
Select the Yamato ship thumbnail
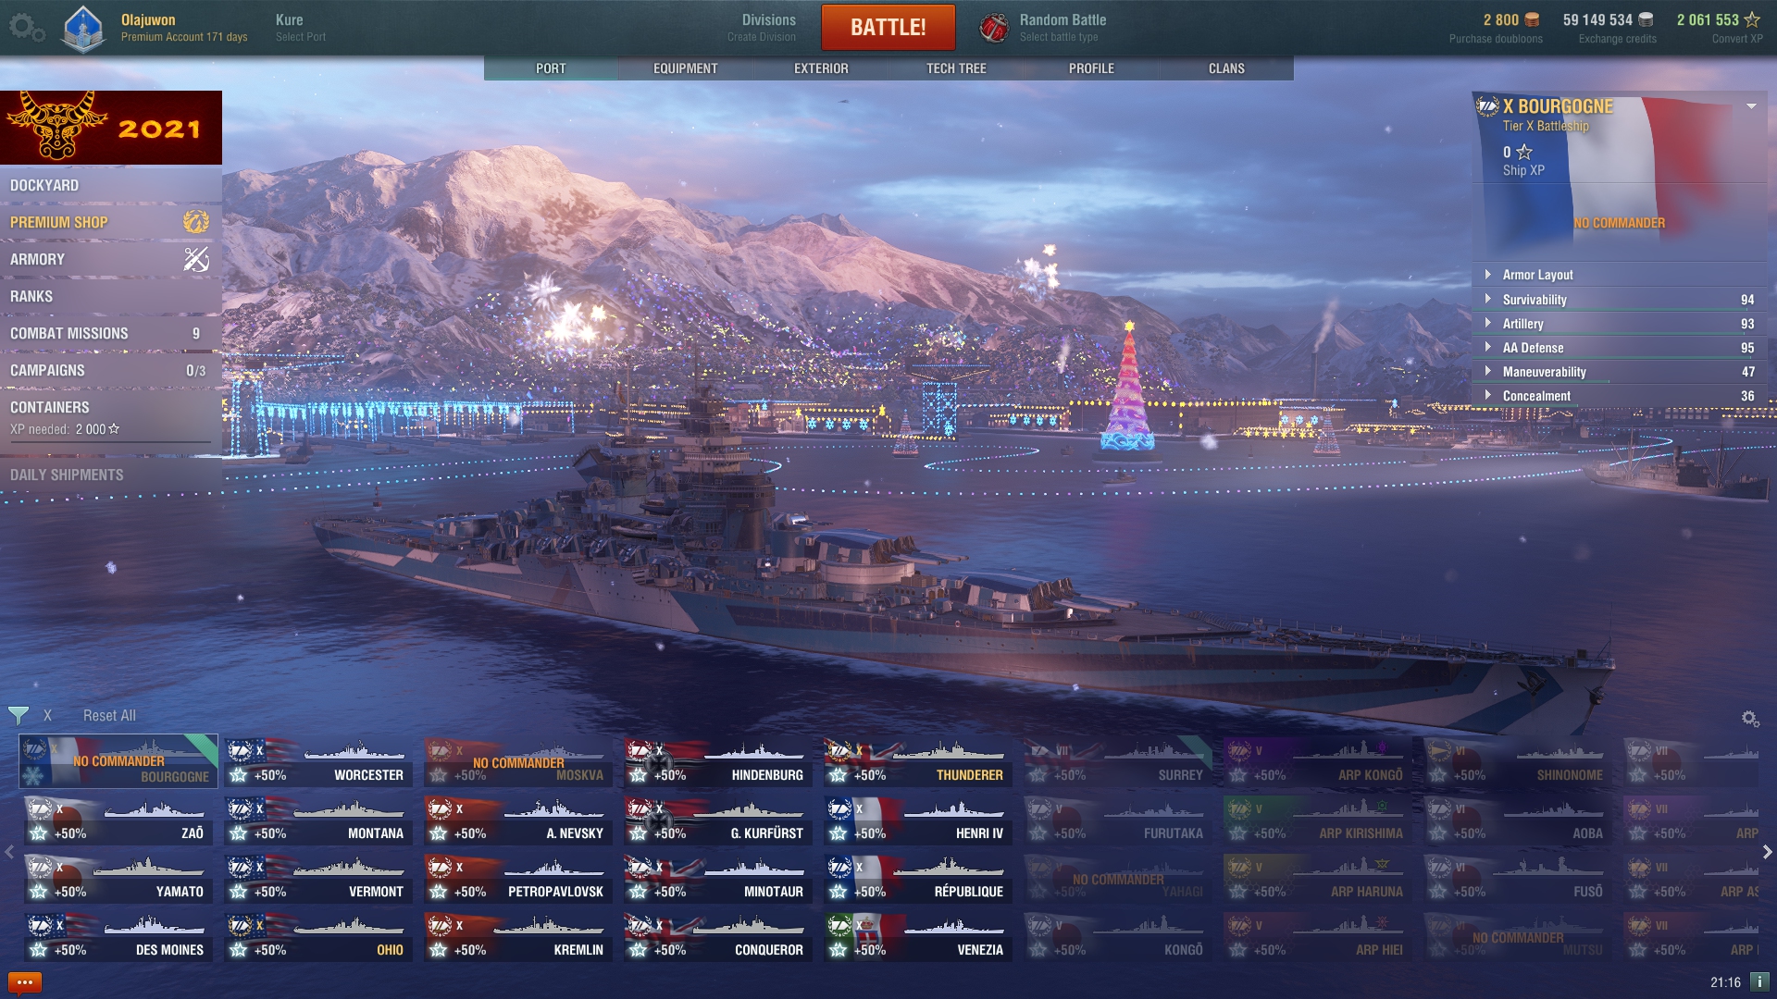pyautogui.click(x=117, y=880)
